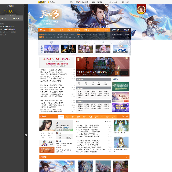Open the purple promotional banner in the right column
The height and width of the screenshot is (172, 172).
point(120,107)
